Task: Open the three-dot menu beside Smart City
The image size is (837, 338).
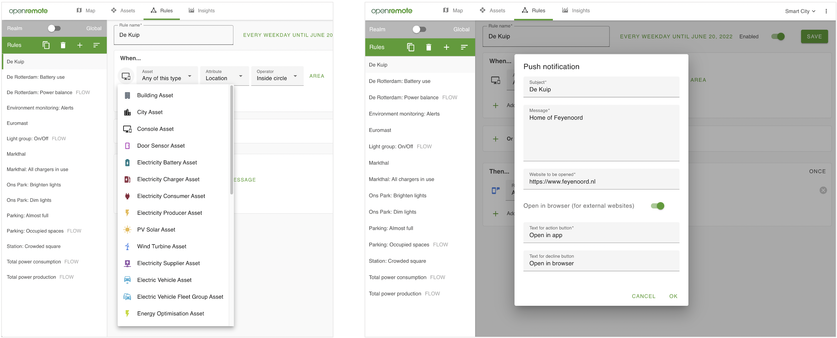Action: pyautogui.click(x=826, y=11)
